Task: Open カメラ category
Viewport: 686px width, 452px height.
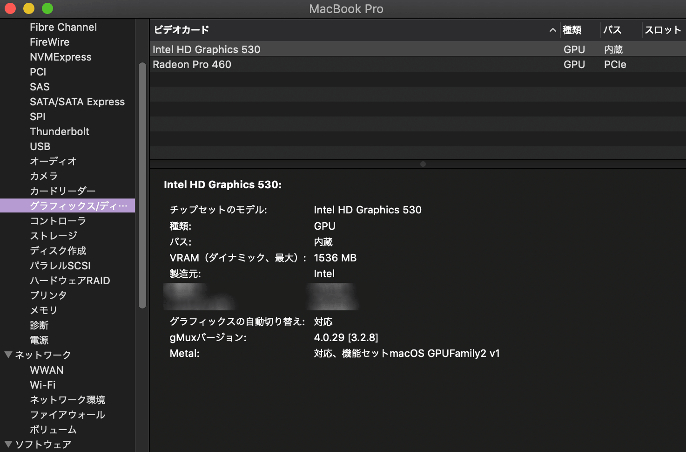Action: point(44,176)
